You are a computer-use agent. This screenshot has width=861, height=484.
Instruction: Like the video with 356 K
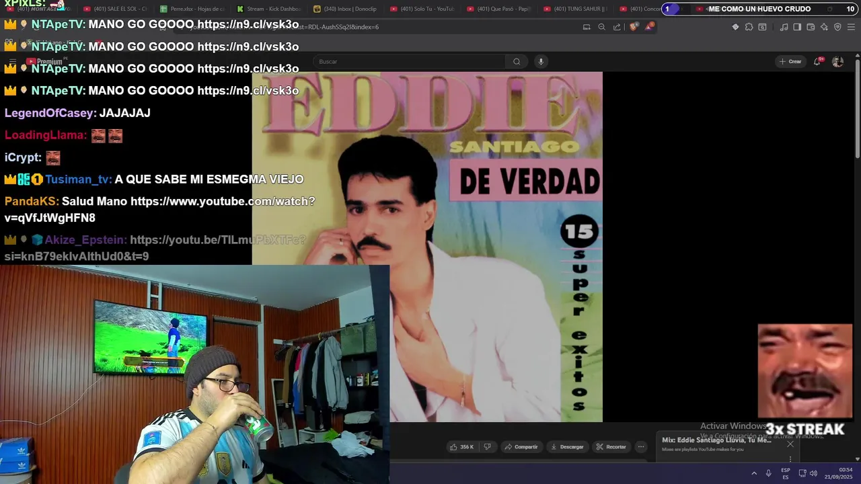462,447
